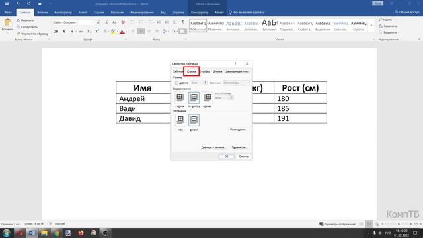
Task: Open the units dropdown in table properties
Action: point(236,83)
